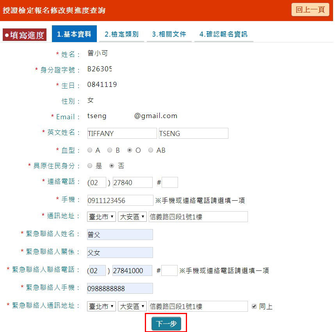Click the email domain @gmail.com
335x332 pixels.
156,116
